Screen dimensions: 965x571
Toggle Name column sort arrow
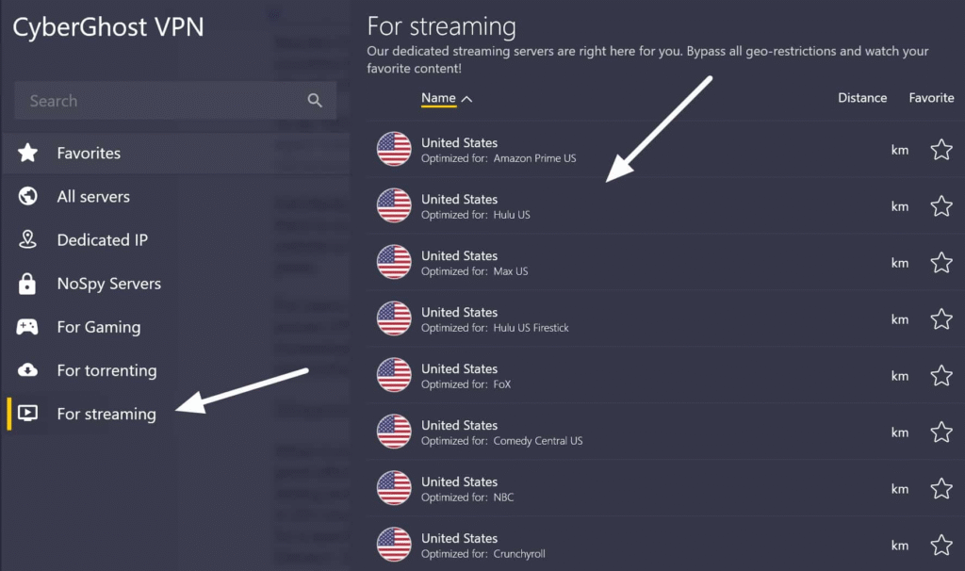[x=466, y=98]
